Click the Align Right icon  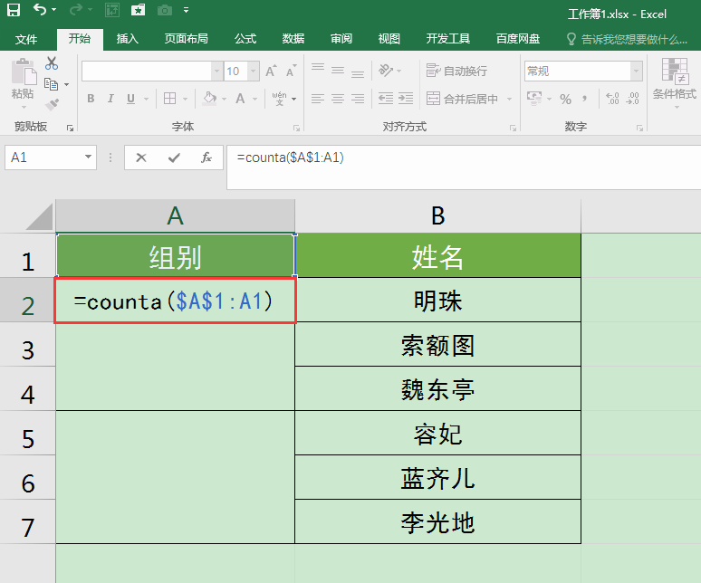pyautogui.click(x=357, y=99)
